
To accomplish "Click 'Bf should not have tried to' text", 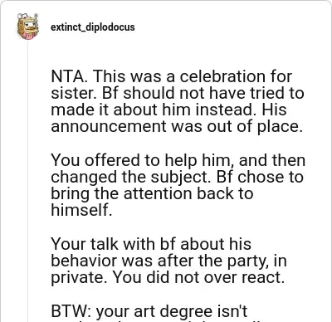I will point(203,93).
